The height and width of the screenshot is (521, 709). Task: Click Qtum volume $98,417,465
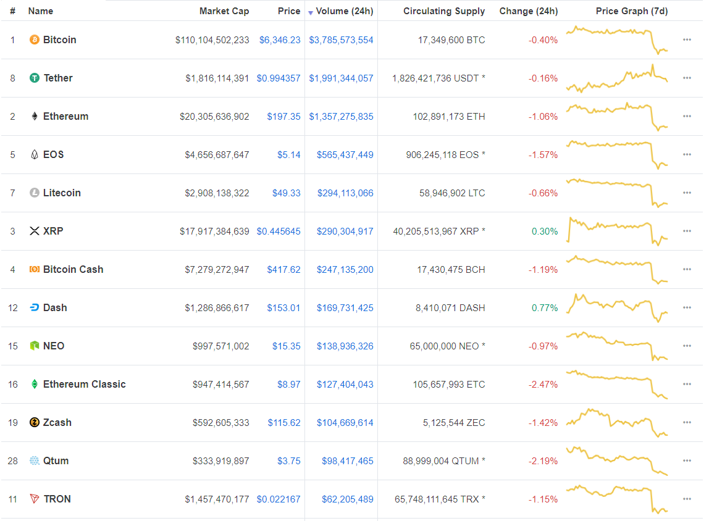[x=348, y=461]
